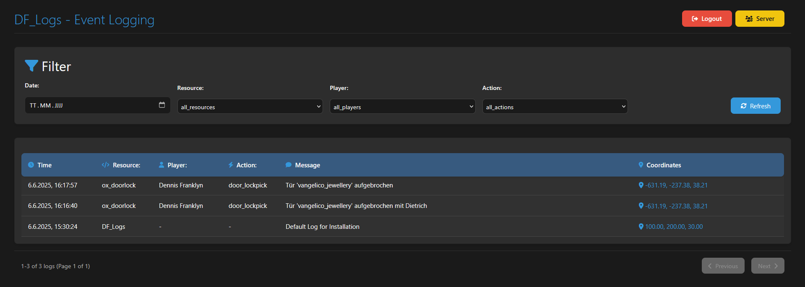Screen dimensions: 805x287
Task: Click Dennis Franklyn in the 16:17:57 row
Action: tap(181, 185)
